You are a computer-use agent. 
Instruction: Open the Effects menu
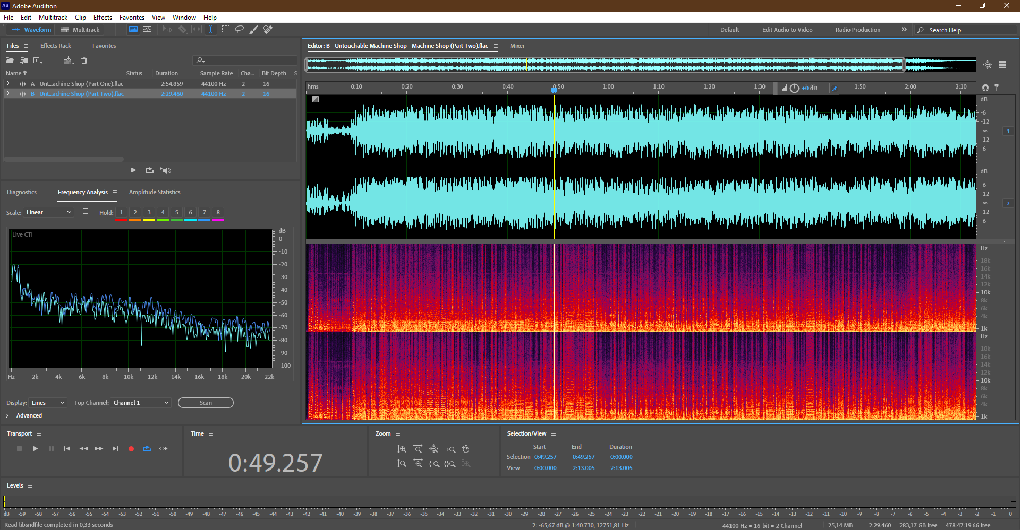tap(103, 18)
